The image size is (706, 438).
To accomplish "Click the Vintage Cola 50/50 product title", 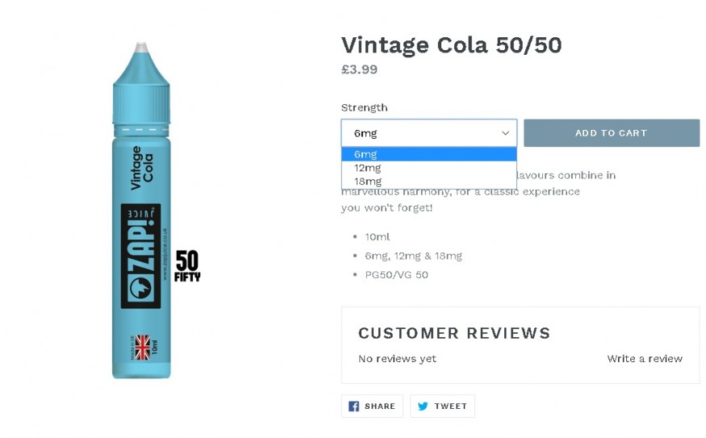I will 451,45.
